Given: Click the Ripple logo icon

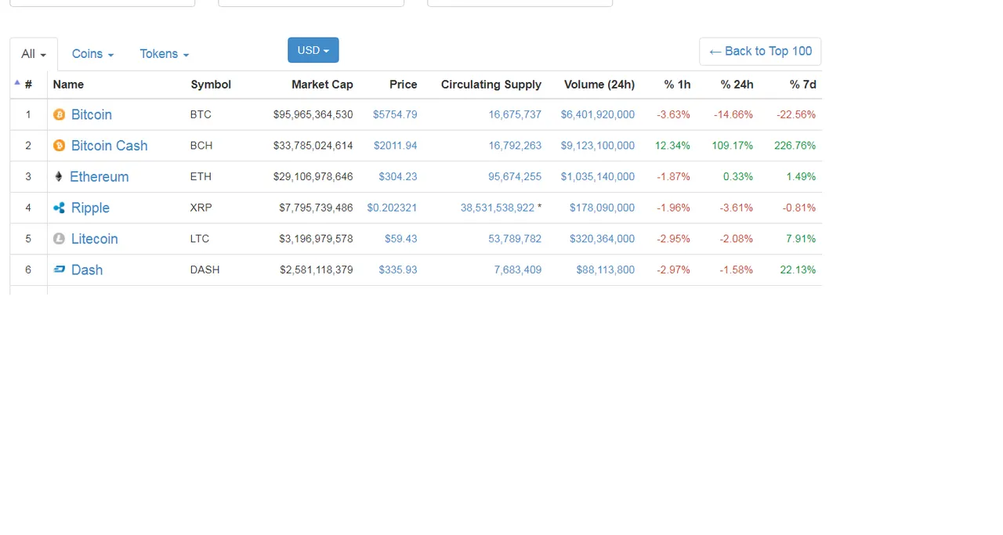Looking at the screenshot, I should [x=59, y=208].
